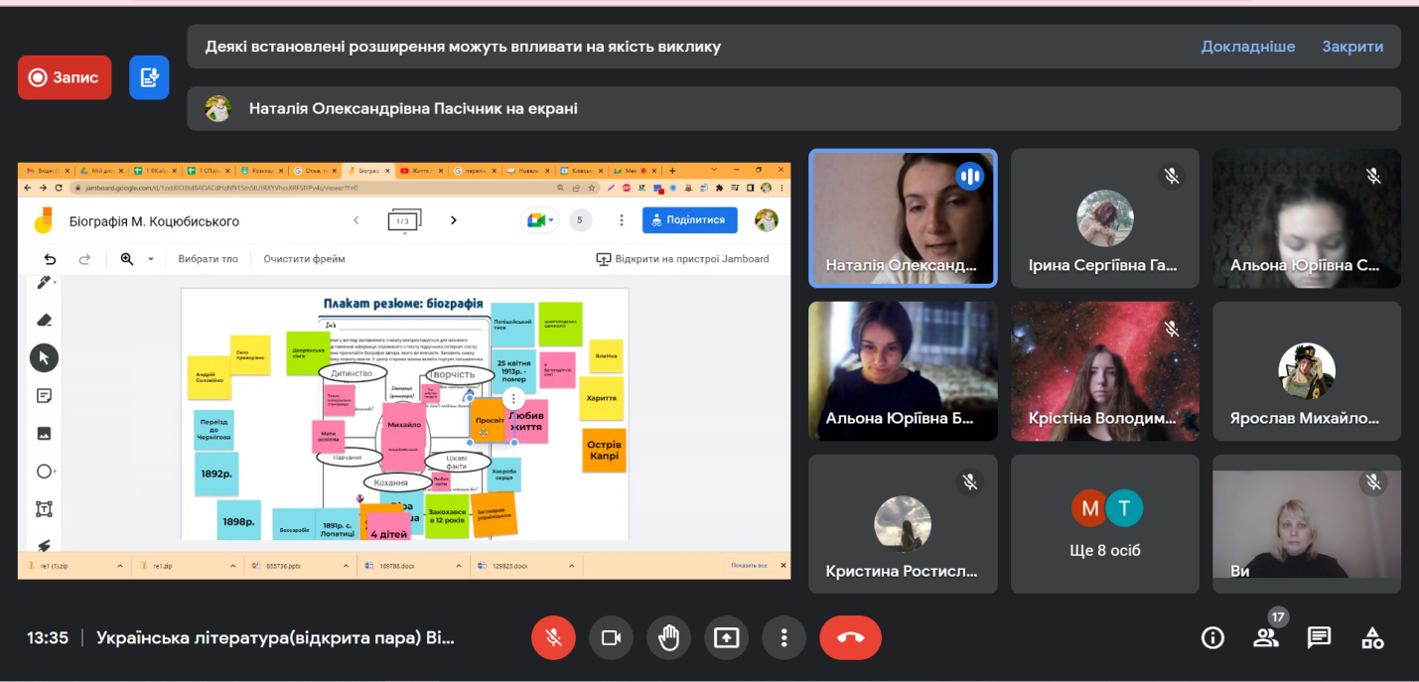Click the red Запис recording button
1419x682 pixels.
coord(65,77)
